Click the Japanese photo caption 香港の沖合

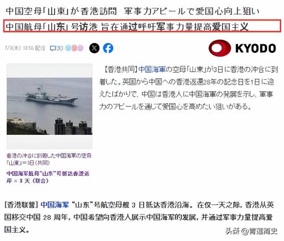click(49, 159)
